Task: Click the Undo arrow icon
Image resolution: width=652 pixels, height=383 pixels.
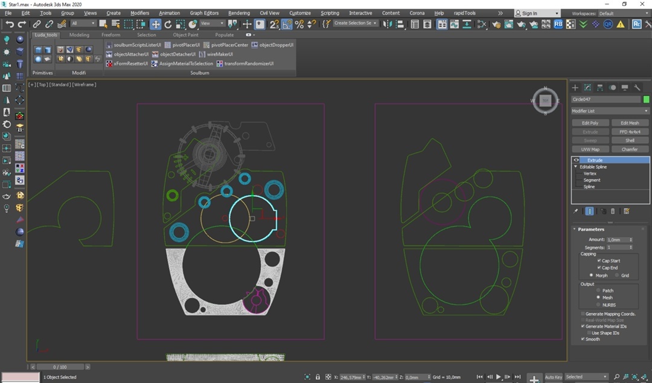Action: click(9, 24)
